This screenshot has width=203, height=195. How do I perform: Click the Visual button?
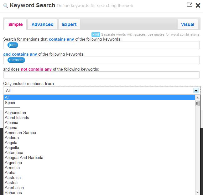[x=188, y=24]
